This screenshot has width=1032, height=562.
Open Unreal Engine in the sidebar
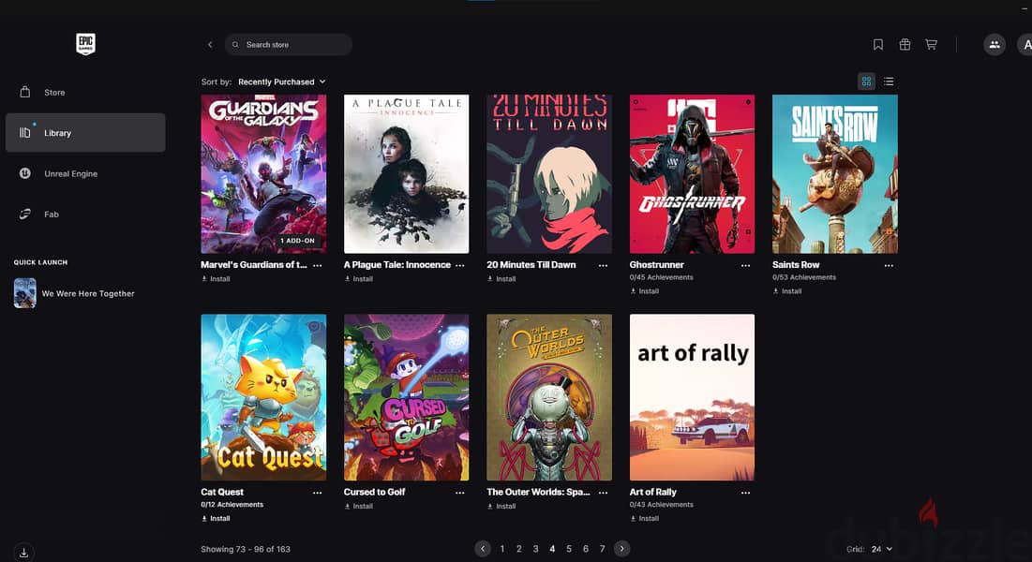[85, 173]
